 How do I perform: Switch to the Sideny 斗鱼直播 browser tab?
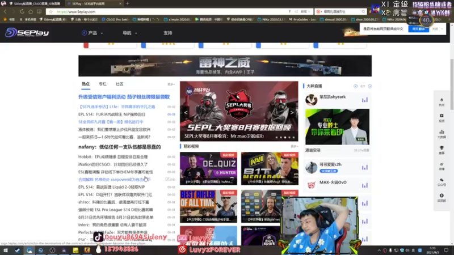pos(34,3)
